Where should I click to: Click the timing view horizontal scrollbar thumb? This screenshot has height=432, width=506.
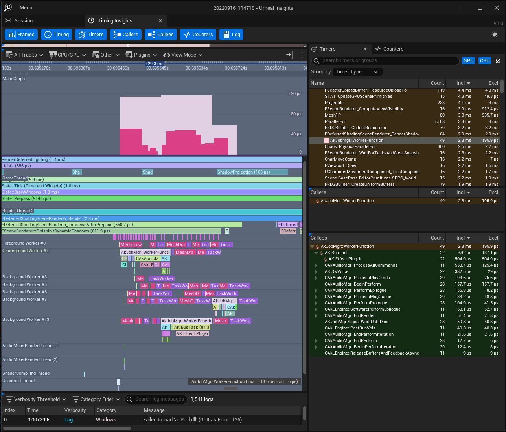point(231,388)
